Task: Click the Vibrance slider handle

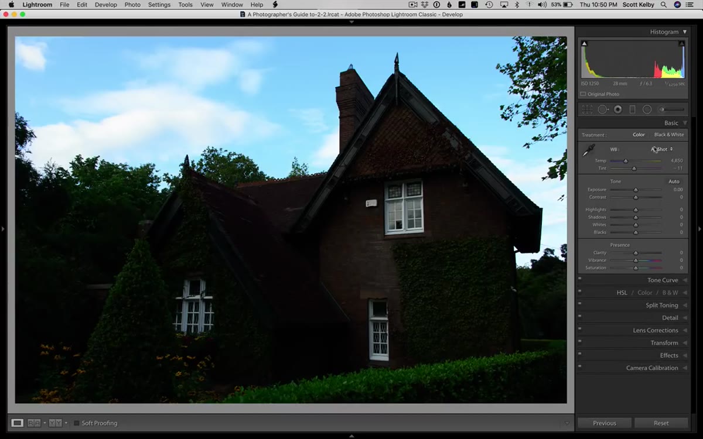Action: tap(636, 260)
